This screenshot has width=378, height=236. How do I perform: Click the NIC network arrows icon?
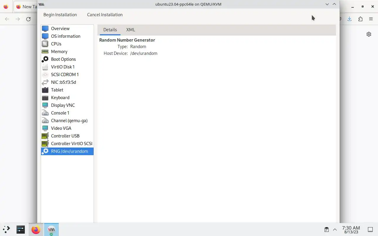click(x=45, y=82)
